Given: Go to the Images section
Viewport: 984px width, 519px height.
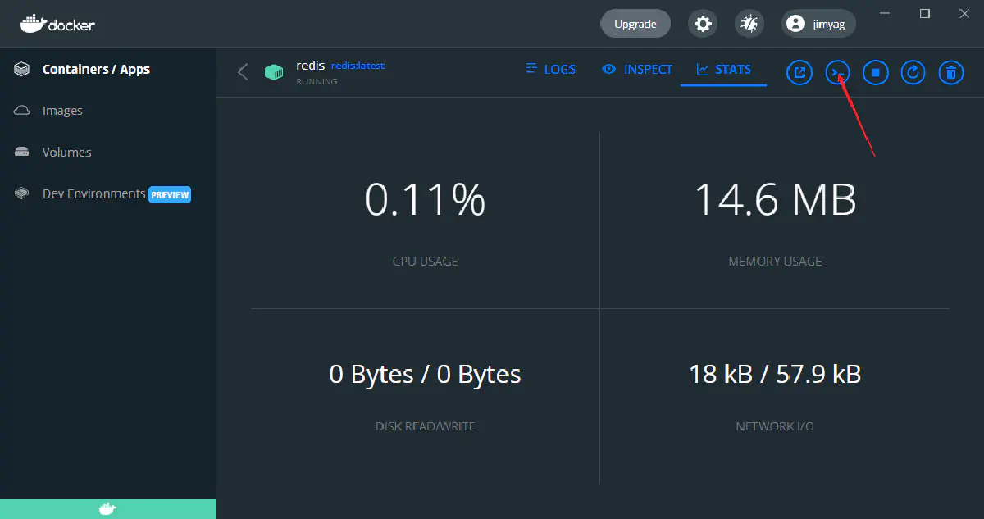Looking at the screenshot, I should pyautogui.click(x=62, y=111).
